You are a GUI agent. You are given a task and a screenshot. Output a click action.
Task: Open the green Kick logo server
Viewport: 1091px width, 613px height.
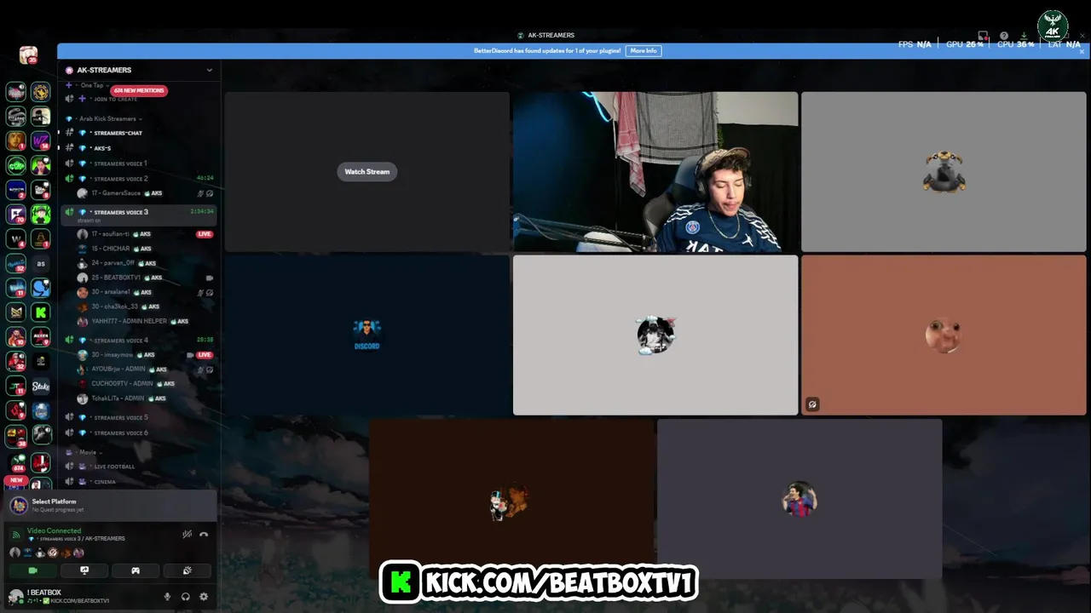tap(41, 312)
